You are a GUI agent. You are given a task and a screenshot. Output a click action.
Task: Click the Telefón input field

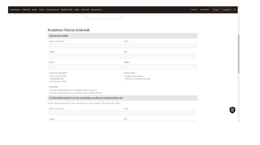click(x=160, y=67)
